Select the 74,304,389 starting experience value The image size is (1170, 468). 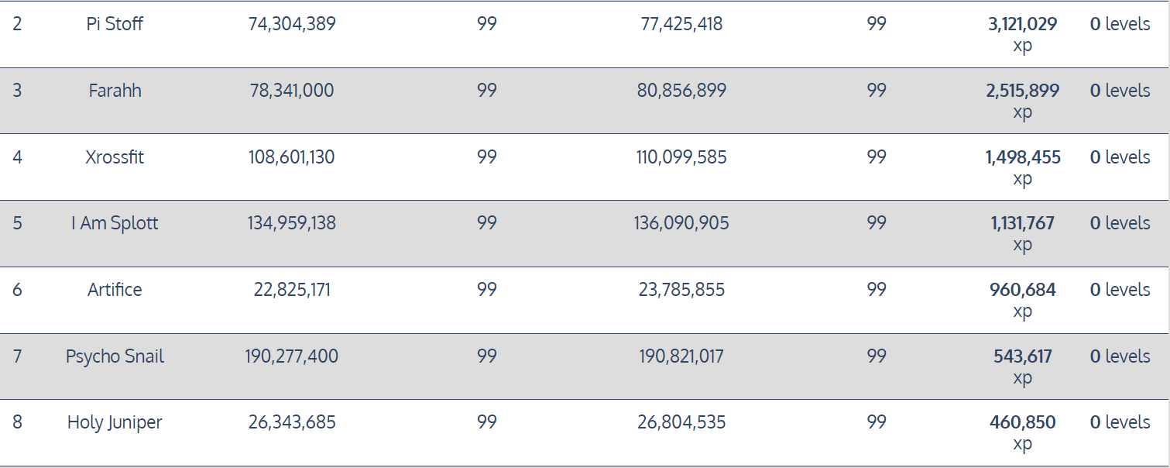[292, 24]
